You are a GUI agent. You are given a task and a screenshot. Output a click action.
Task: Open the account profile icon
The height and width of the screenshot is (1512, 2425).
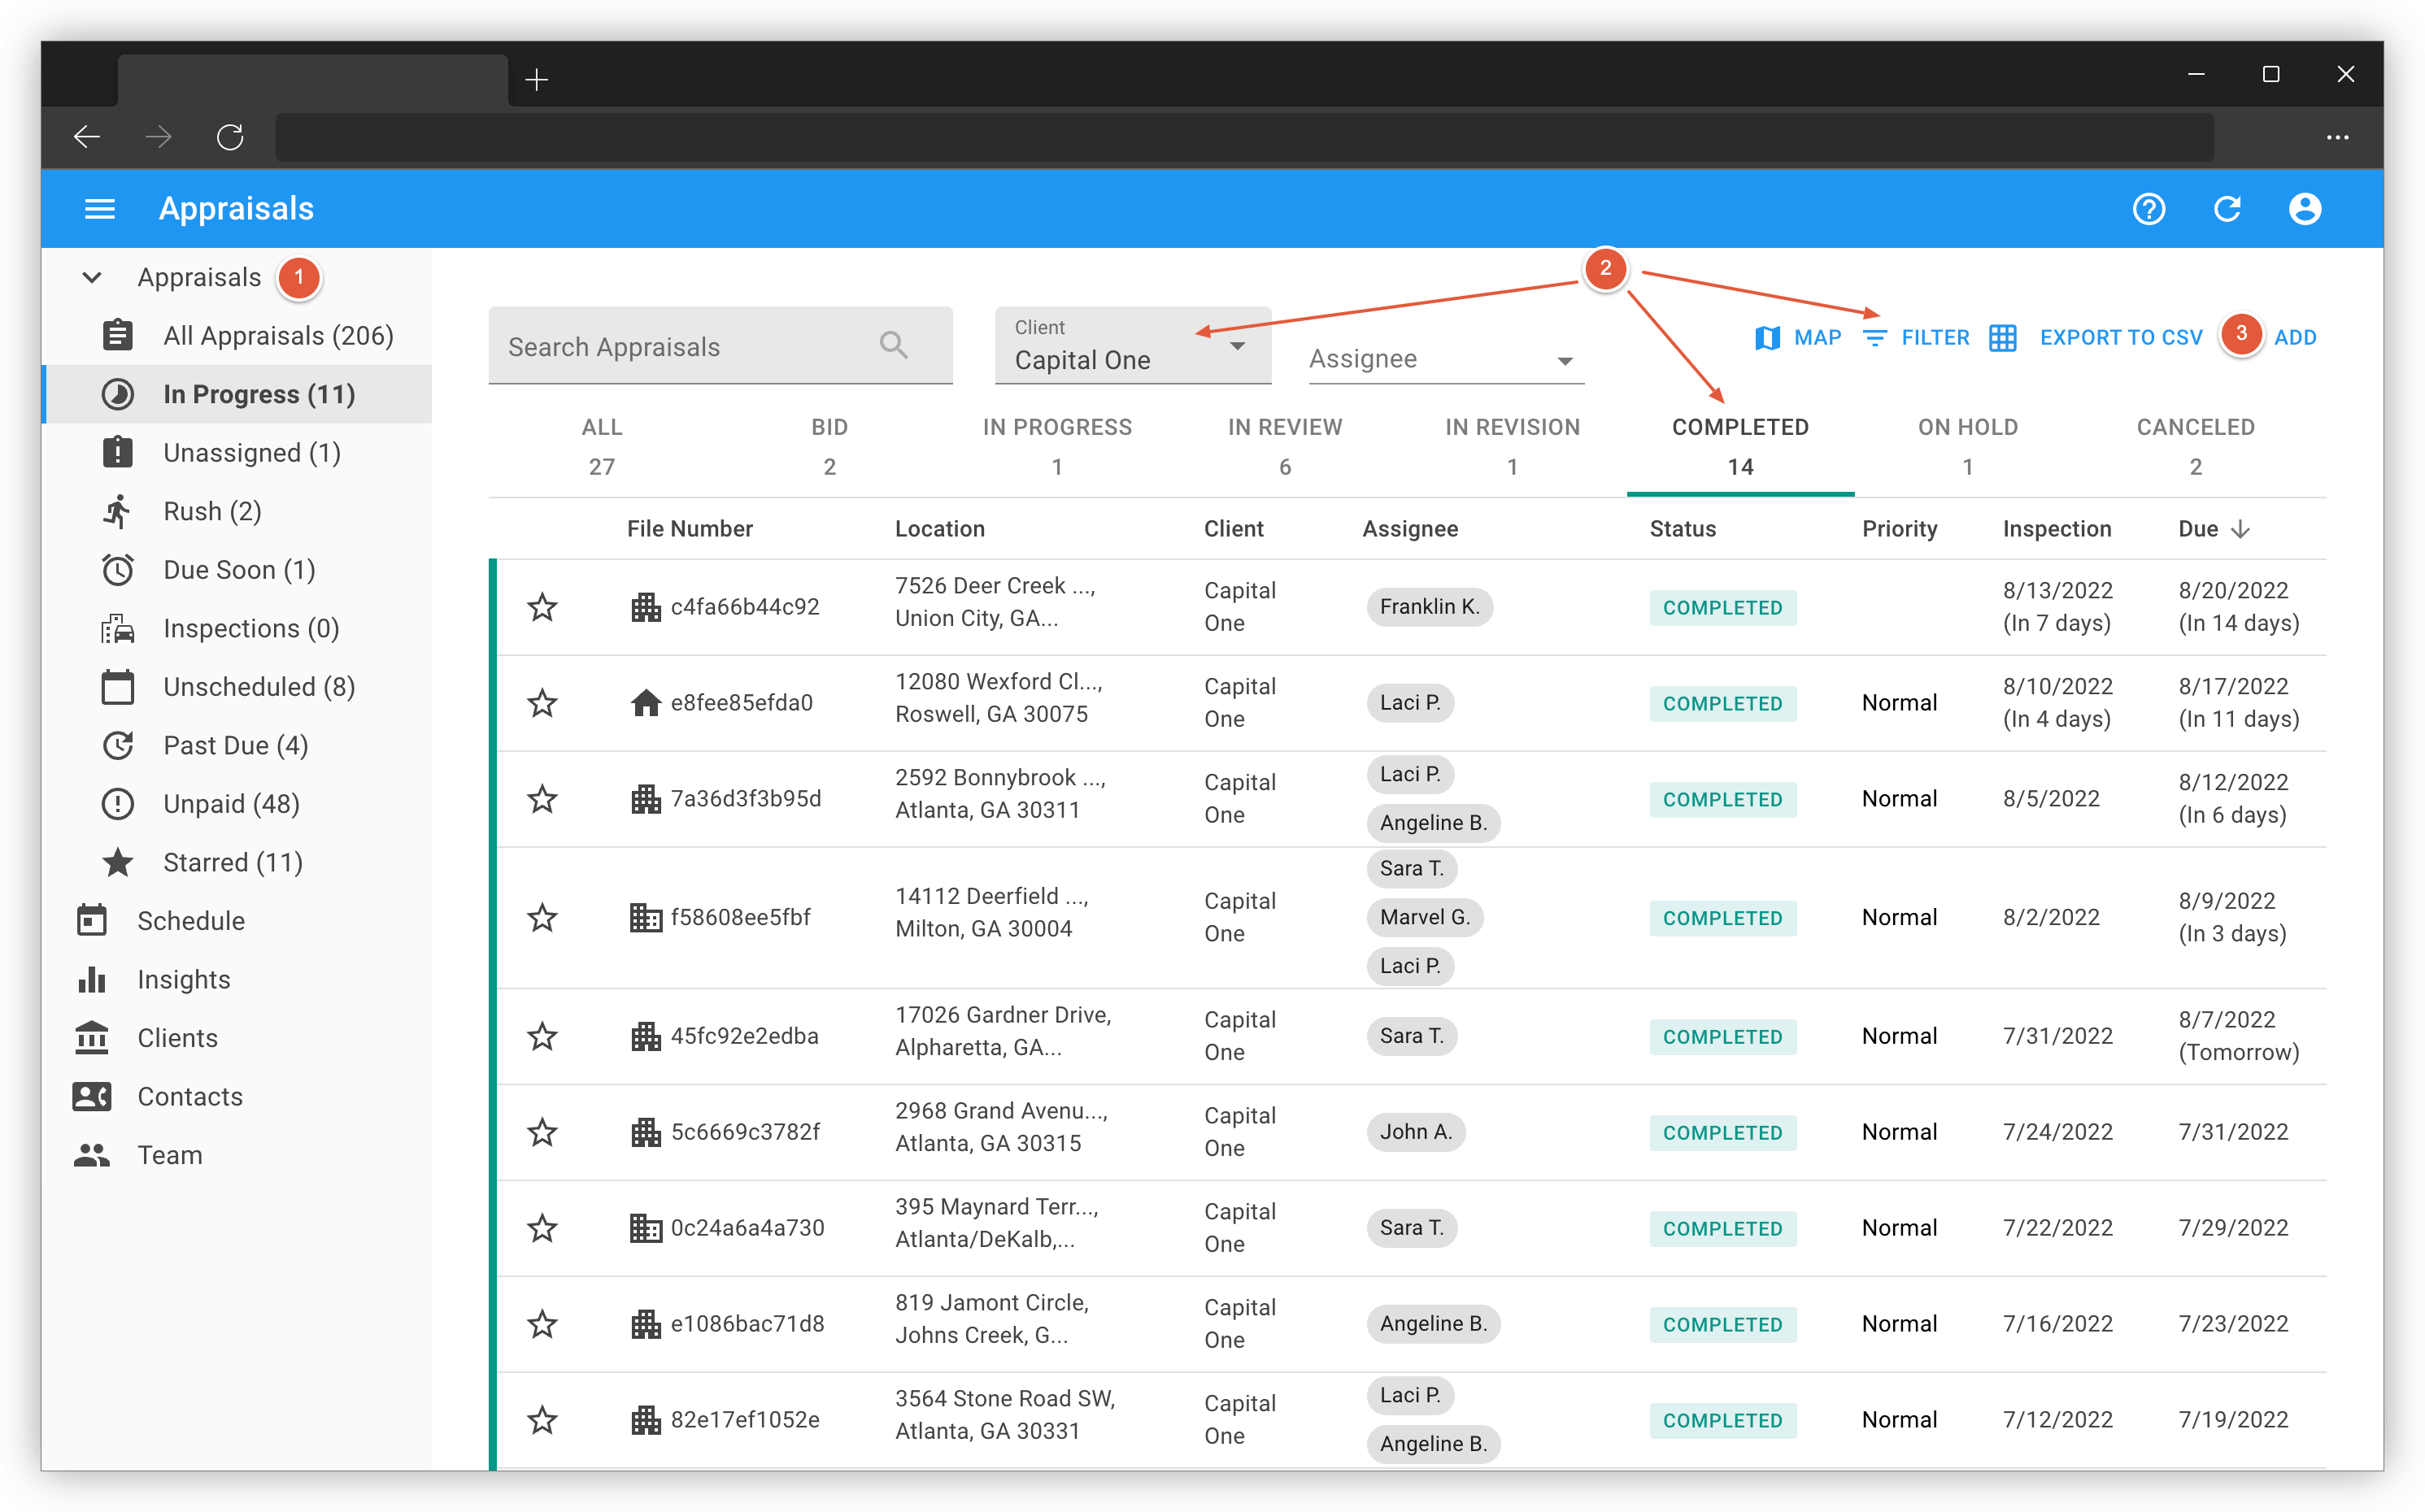2305,209
